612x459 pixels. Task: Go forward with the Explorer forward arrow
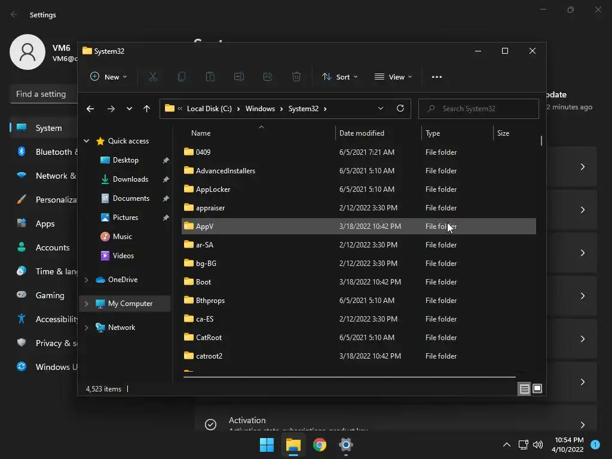click(x=111, y=109)
